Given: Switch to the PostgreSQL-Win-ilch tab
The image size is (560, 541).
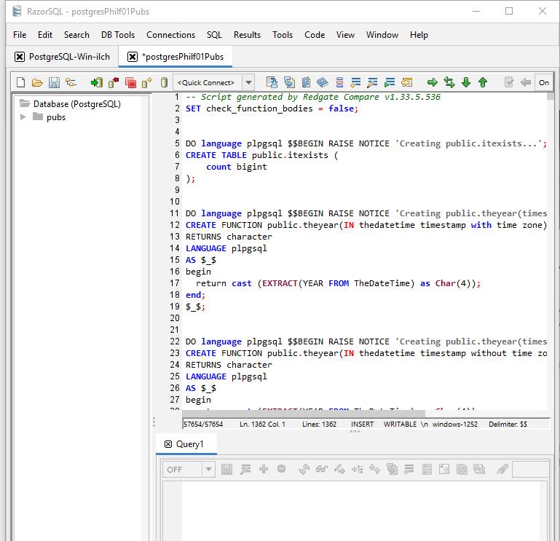Looking at the screenshot, I should click(x=69, y=57).
